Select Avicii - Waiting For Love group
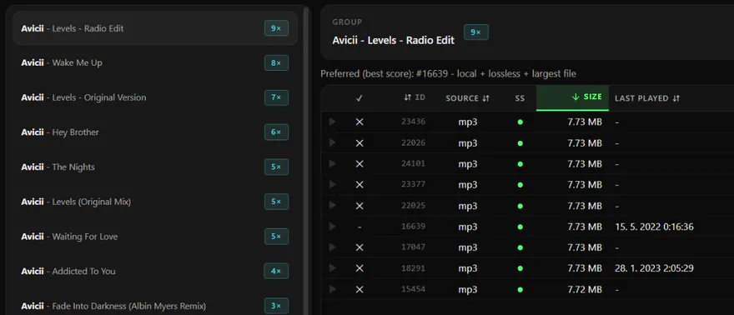The height and width of the screenshot is (315, 734). tap(155, 237)
